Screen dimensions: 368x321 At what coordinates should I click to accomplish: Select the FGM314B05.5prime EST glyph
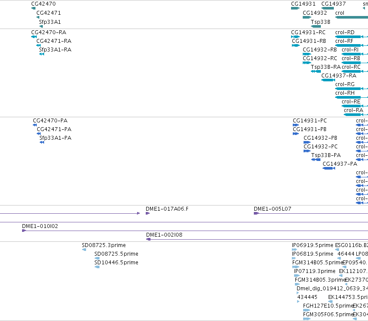(x=296, y=267)
